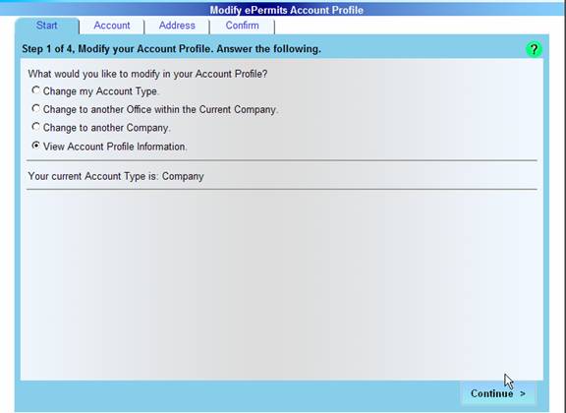566x413 pixels.
Task: Click the Step 1 of 4 header text
Action: (171, 49)
